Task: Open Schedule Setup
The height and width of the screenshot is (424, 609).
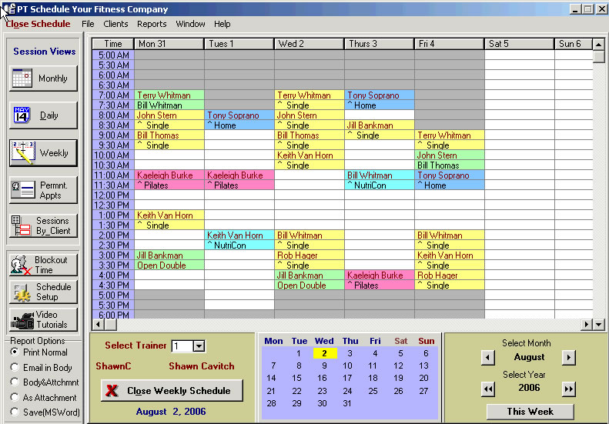Action: pyautogui.click(x=44, y=292)
